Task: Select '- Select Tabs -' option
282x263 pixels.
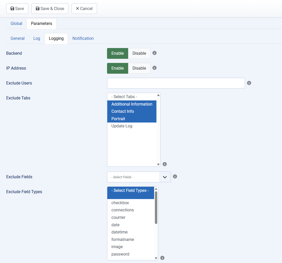Action: pos(132,97)
